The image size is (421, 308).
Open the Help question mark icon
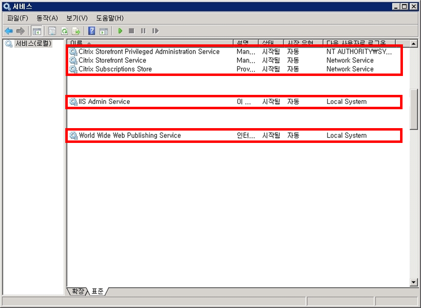click(x=92, y=31)
